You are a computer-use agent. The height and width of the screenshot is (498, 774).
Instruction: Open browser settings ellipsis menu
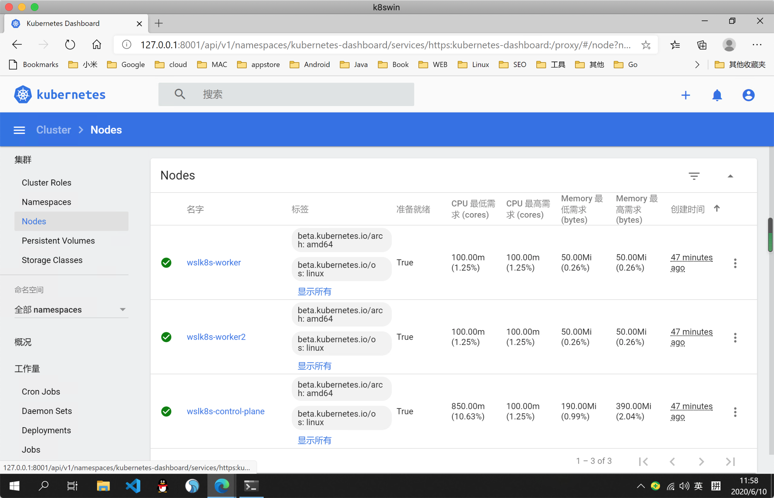coord(757,45)
